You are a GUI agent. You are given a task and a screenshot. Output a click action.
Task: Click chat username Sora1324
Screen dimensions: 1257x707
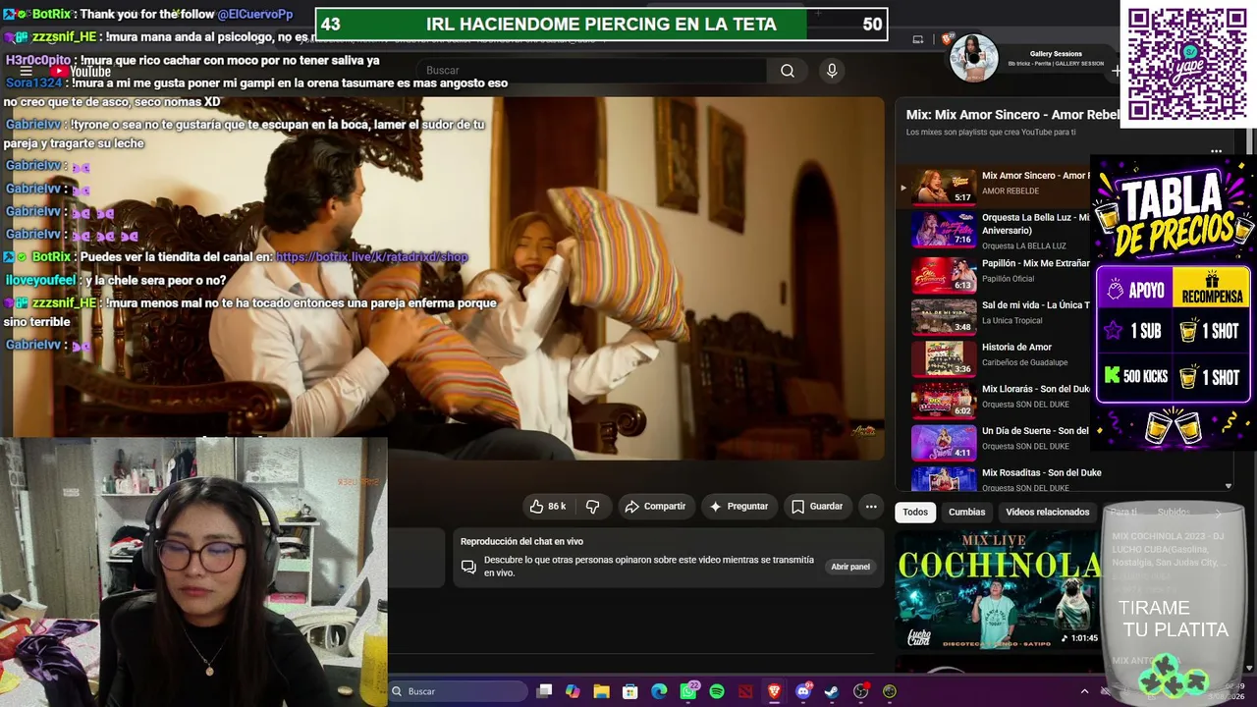pyautogui.click(x=33, y=83)
